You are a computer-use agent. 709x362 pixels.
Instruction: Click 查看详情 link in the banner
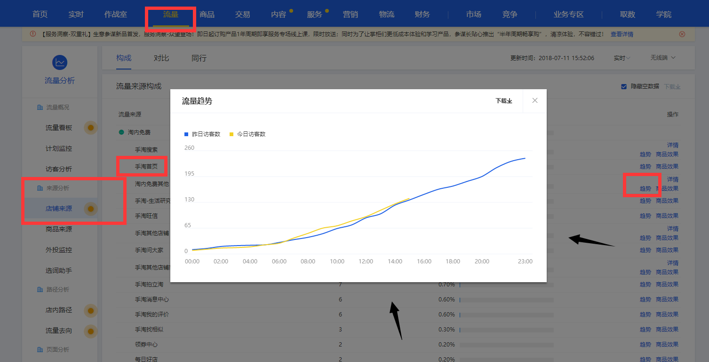coord(621,34)
